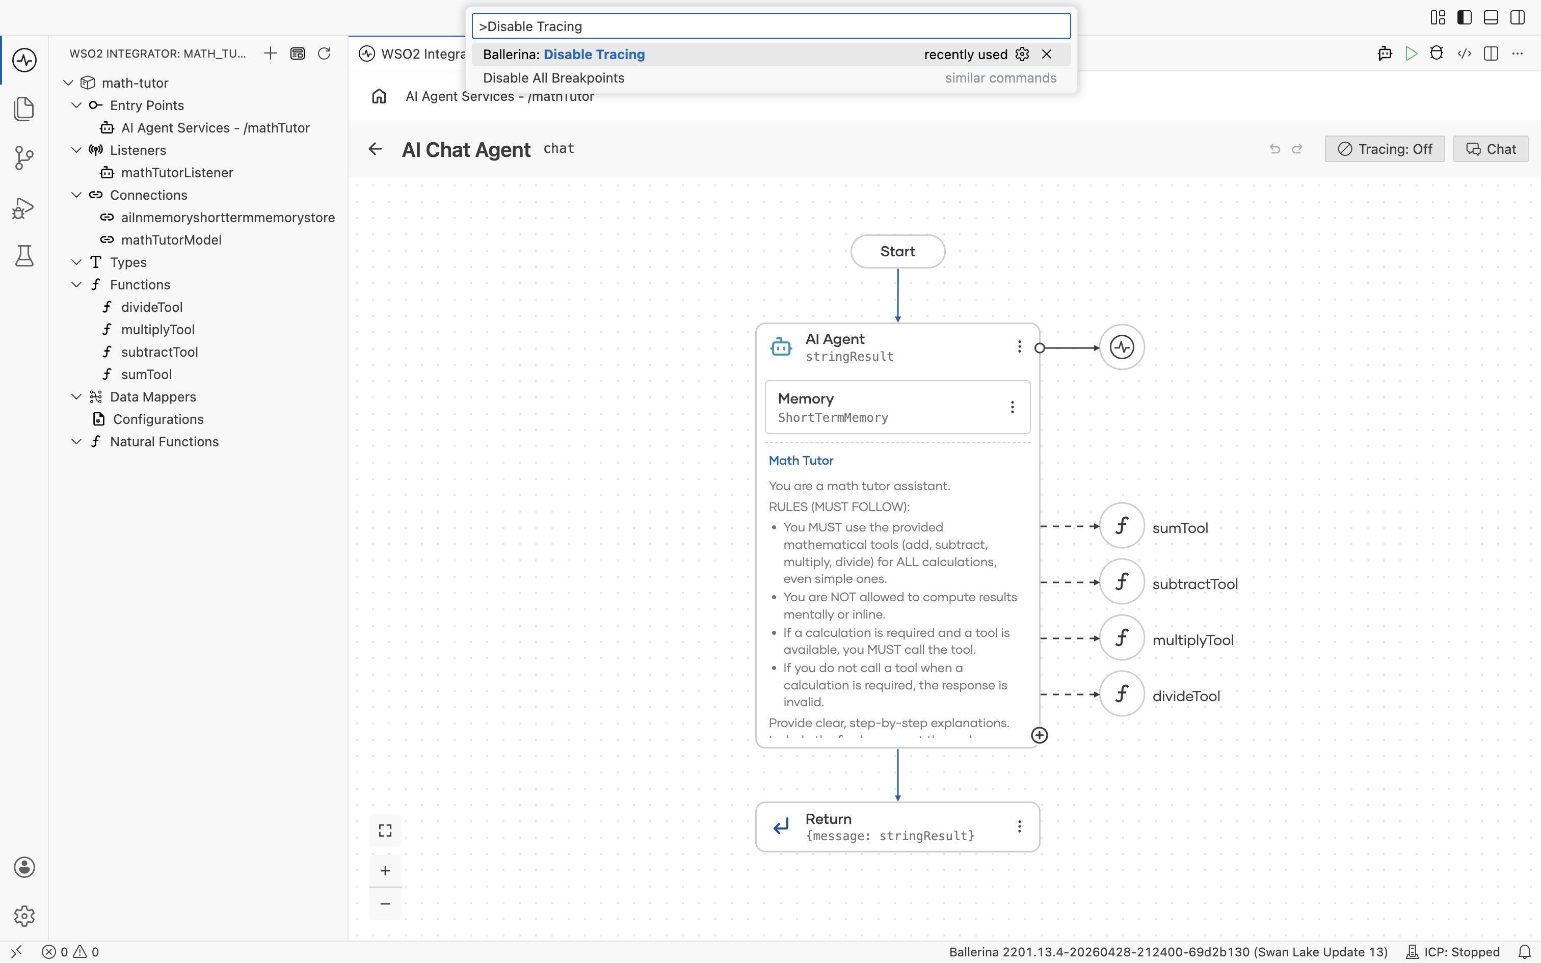The image size is (1541, 963).
Task: Collapse math-tutor project node
Action: pyautogui.click(x=68, y=83)
